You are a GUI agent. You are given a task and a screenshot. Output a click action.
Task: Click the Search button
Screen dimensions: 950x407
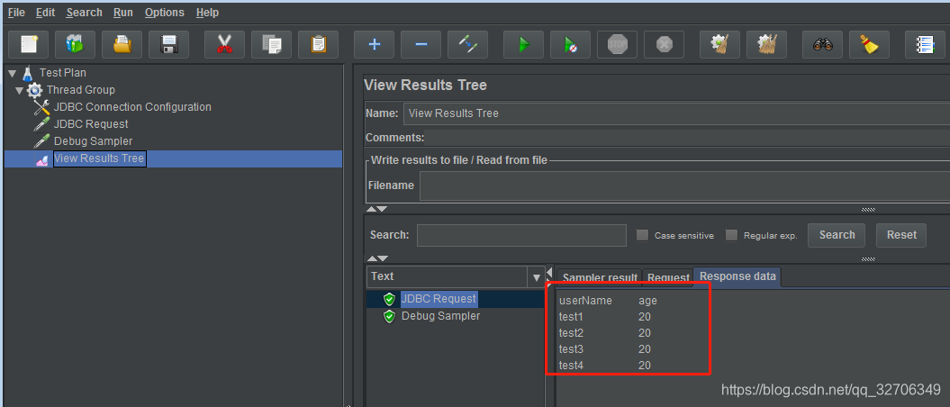tap(837, 235)
